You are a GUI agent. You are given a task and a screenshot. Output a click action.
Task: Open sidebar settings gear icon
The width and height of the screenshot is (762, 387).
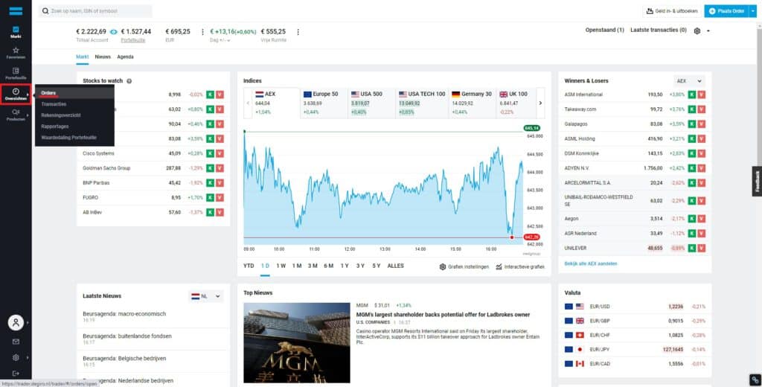(x=16, y=357)
